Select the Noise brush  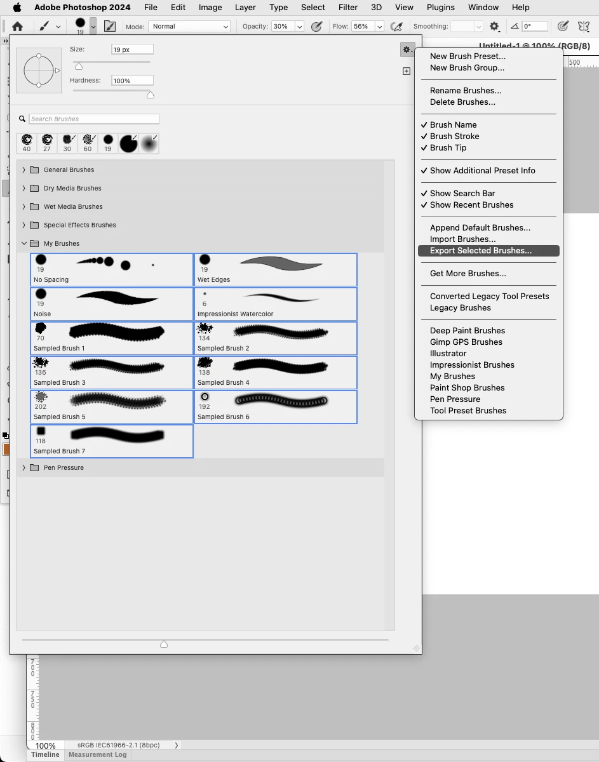[112, 304]
